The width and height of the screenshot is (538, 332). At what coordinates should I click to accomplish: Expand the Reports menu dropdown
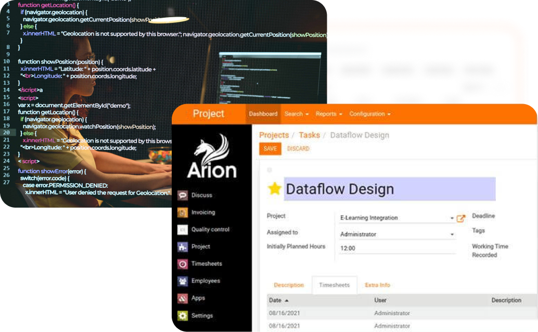coord(329,114)
